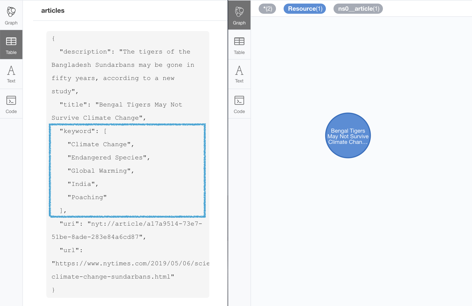
Task: Click the "description" key in the JSON
Action: [x=85, y=52]
